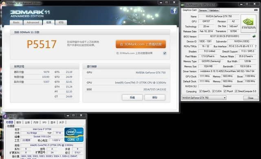
Task: Click the NVIDIA logo in GPU-Z
Action: [248, 24]
